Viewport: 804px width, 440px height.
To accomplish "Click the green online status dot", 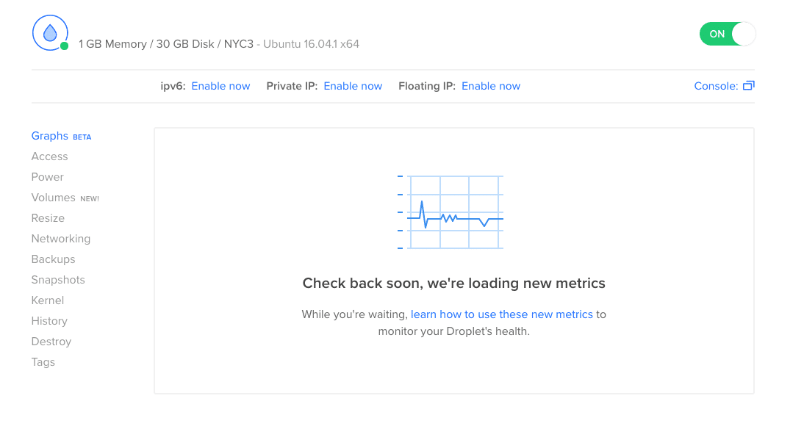I will pos(65,46).
